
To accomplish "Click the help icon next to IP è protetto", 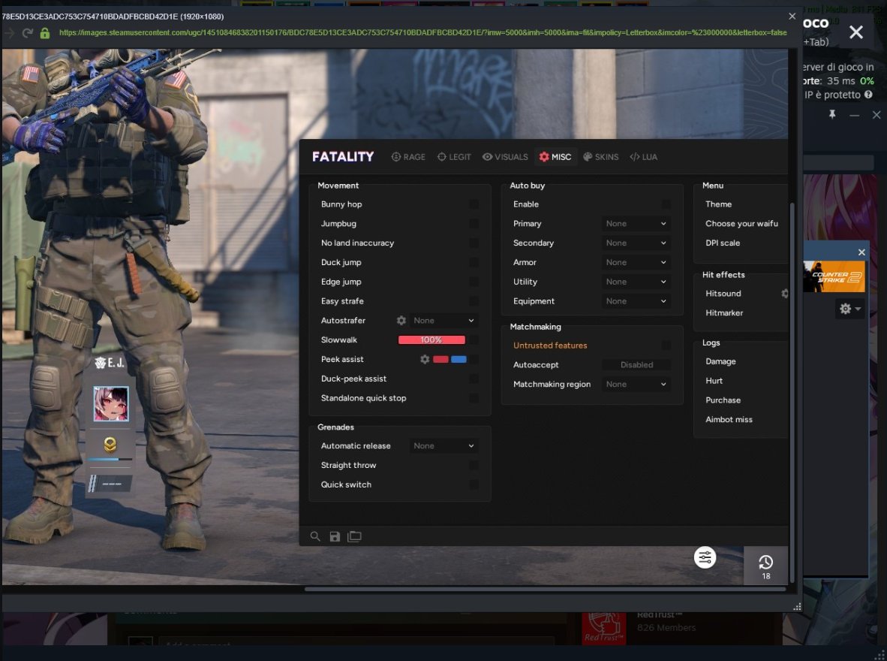I will tap(868, 95).
